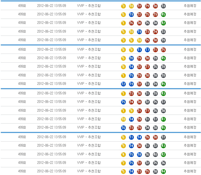Open VVIP - 추천조합 in the ball 41 row

(89, 119)
